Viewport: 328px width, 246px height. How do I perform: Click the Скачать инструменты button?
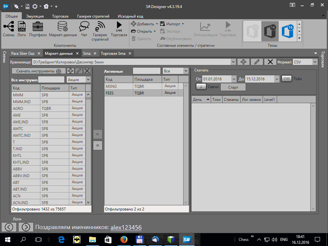(39, 71)
